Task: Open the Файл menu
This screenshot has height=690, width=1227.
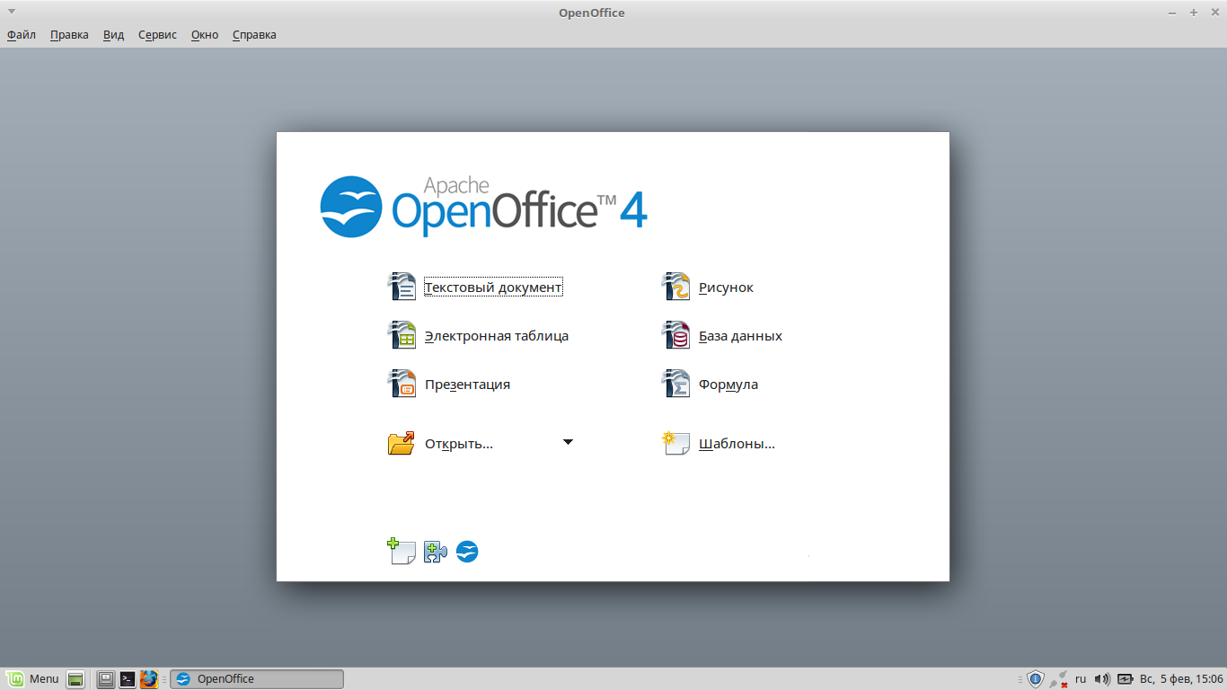Action: tap(20, 34)
